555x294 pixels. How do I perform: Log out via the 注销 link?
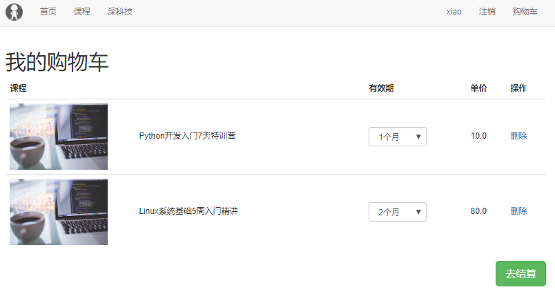487,12
